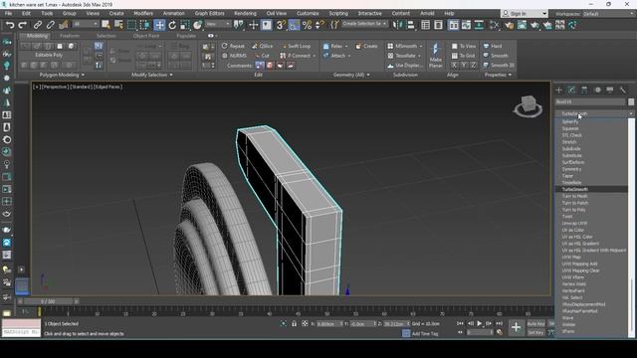Click the Repeat last operation button
Viewport: 637px width, 358px height.
tap(233, 47)
